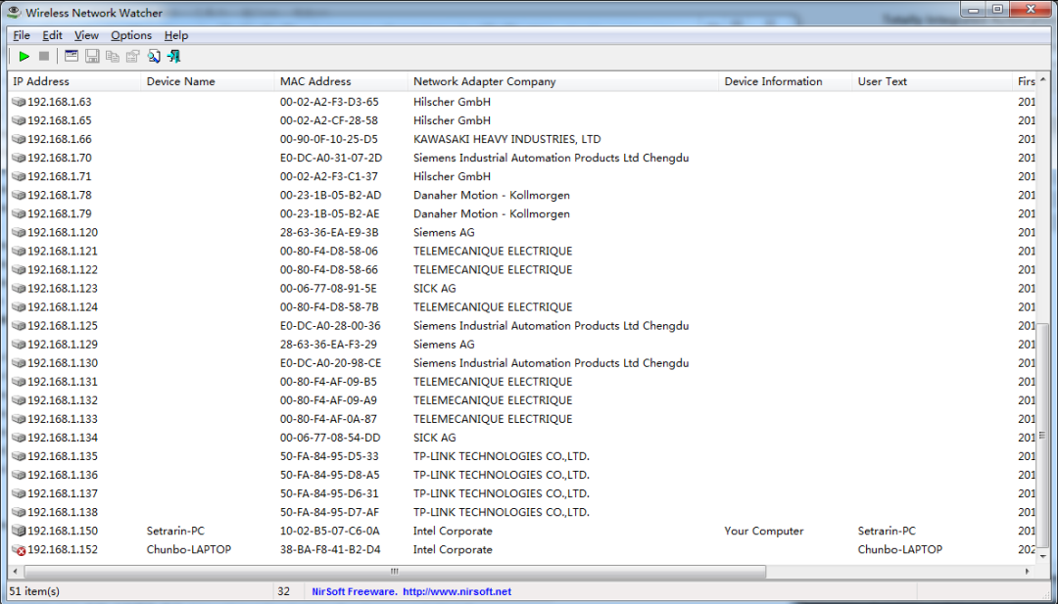Viewport: 1058px width, 604px height.
Task: Click MAC address 00-80-F4-D8-58-66
Action: (328, 270)
